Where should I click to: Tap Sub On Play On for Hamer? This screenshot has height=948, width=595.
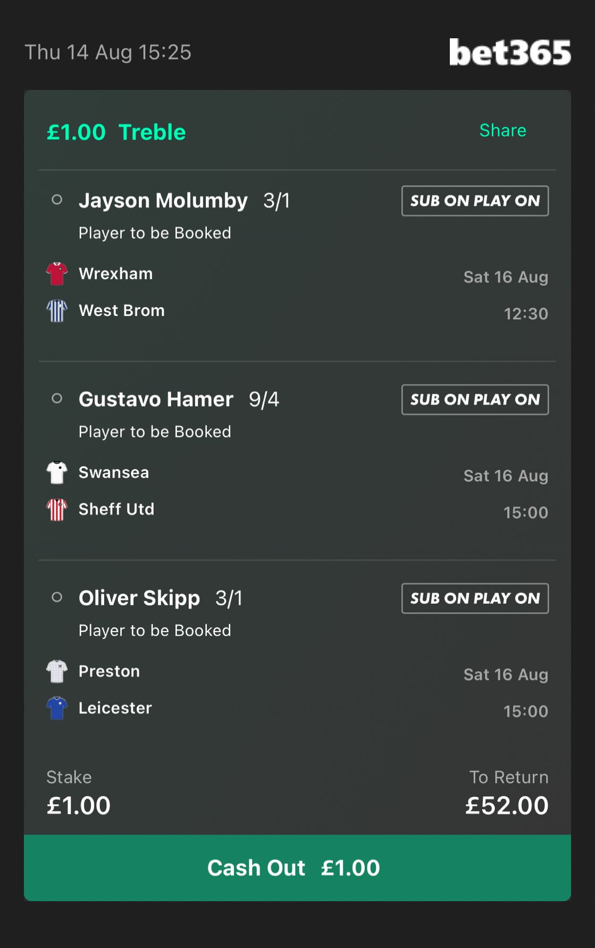click(475, 400)
